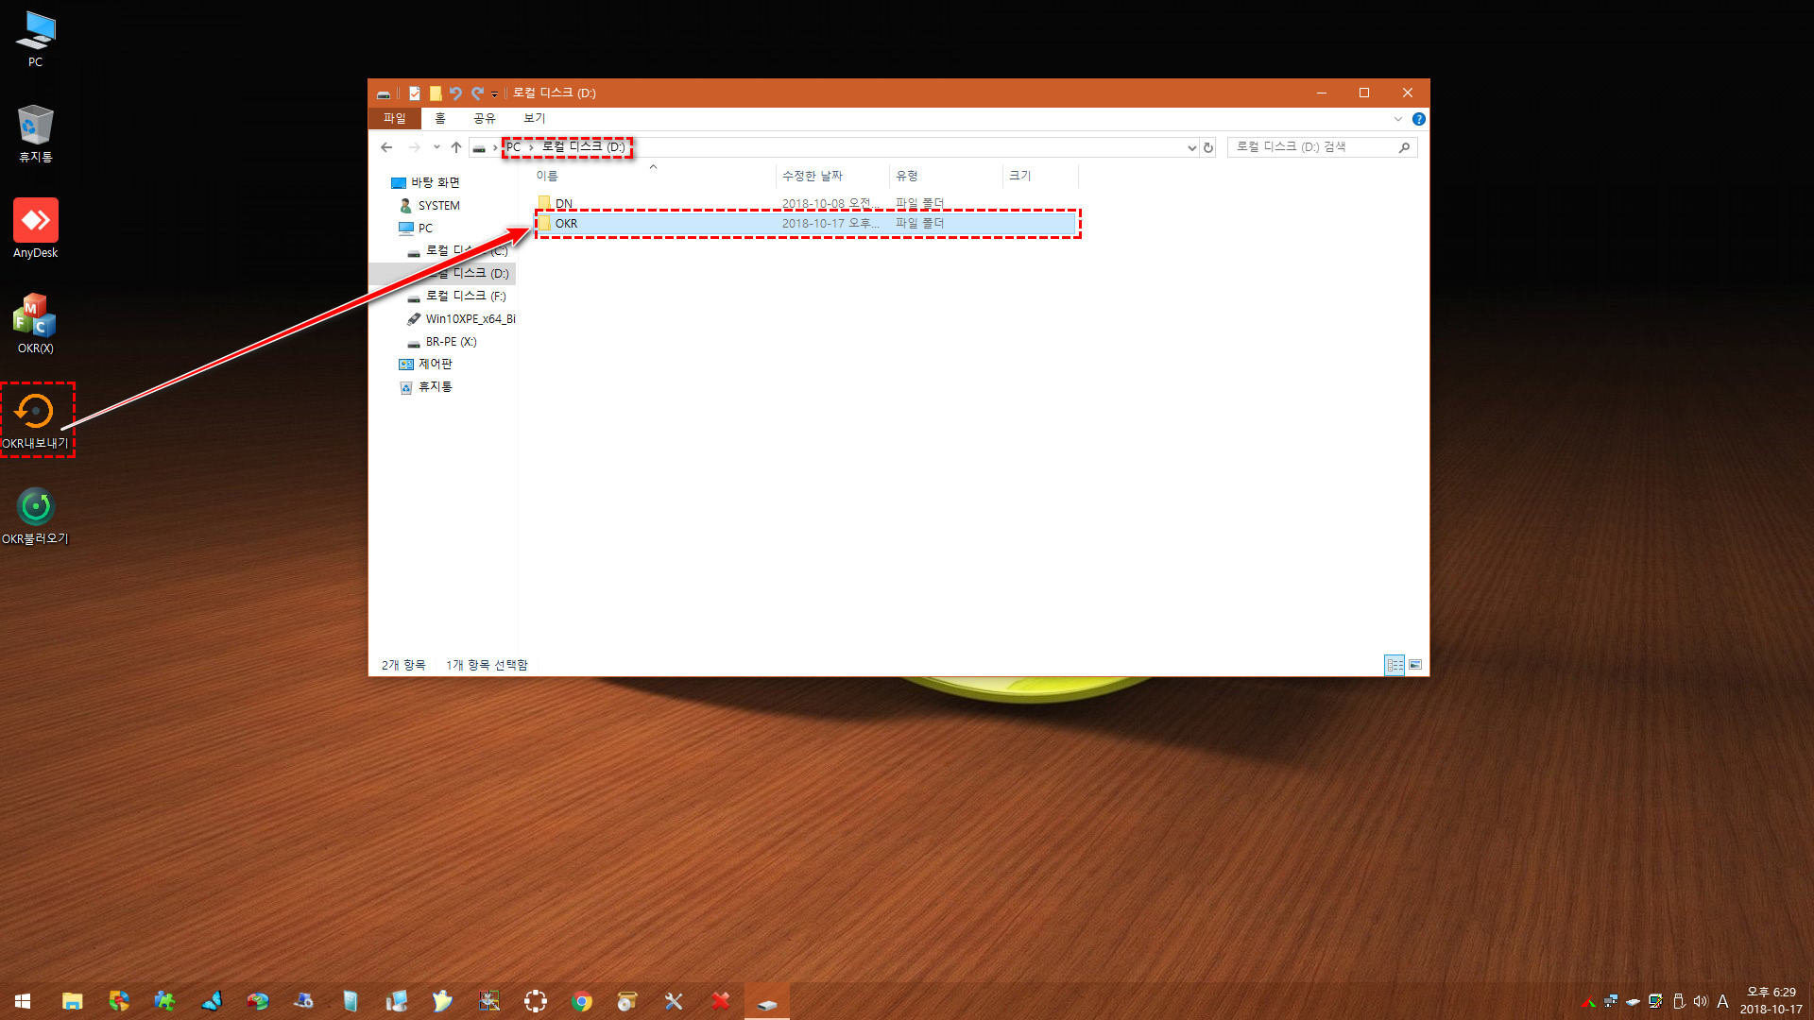Click the New folder icon in the title bar

coord(436,93)
